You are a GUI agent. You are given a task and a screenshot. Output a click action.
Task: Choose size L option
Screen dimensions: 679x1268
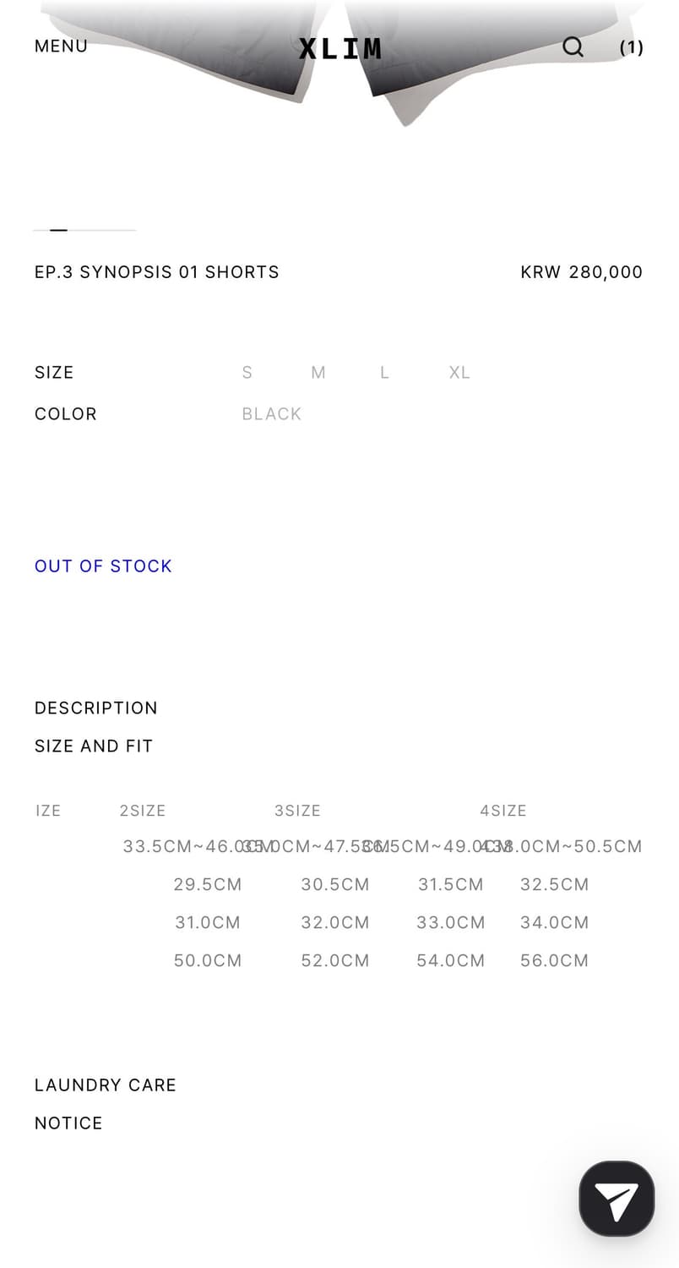pos(384,373)
